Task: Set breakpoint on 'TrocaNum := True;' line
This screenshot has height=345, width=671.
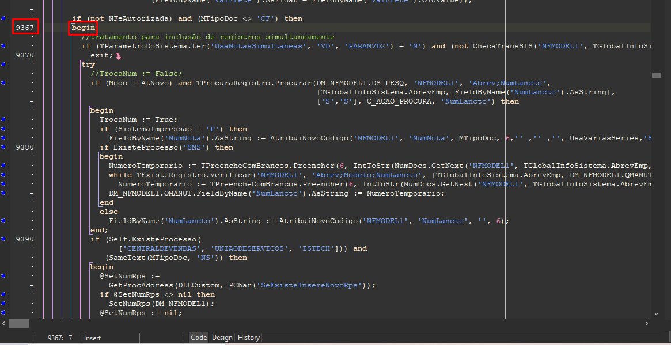Action: [3, 120]
